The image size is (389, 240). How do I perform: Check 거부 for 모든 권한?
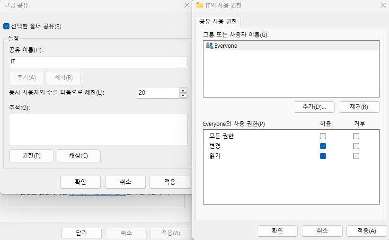coord(356,136)
